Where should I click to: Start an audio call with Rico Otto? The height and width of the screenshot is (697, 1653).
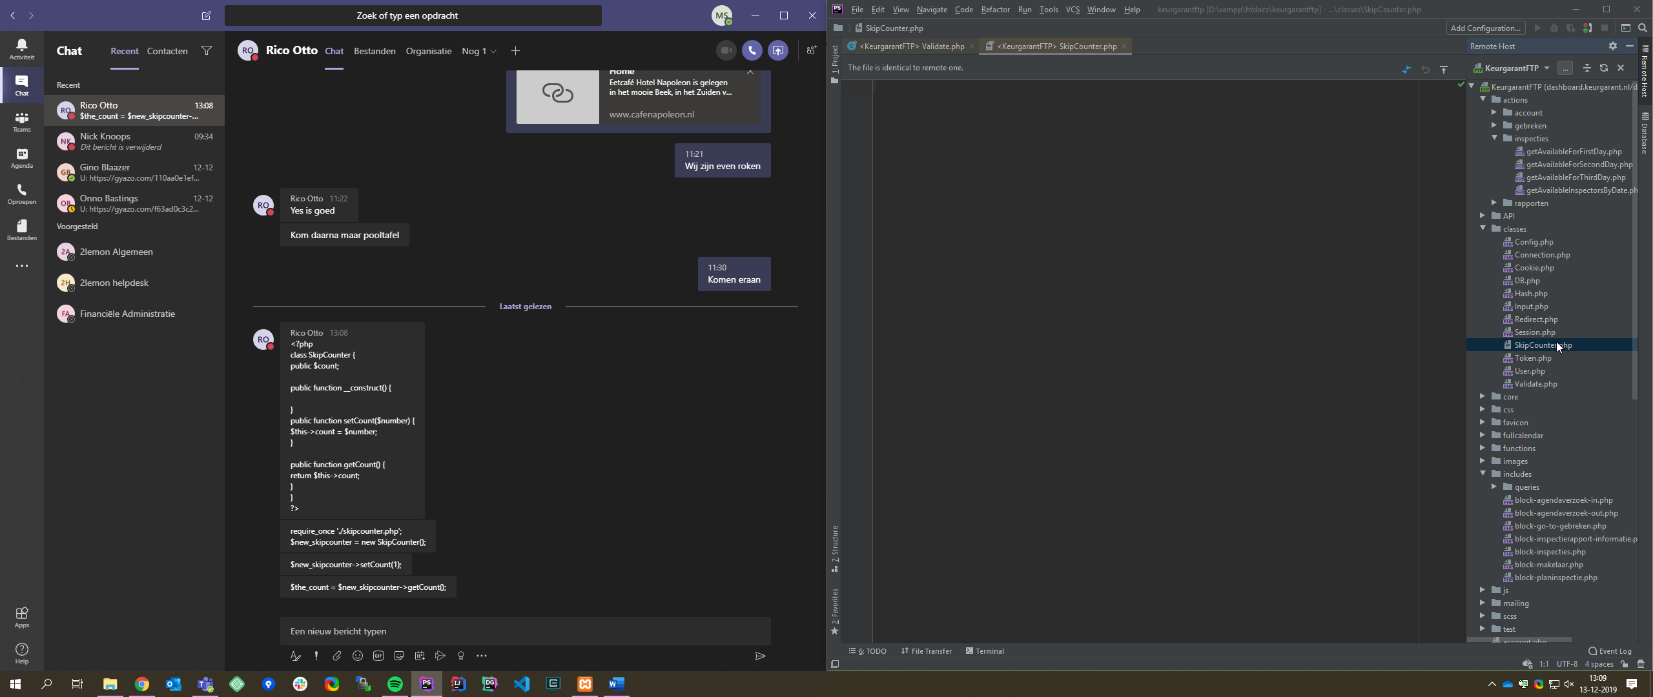(752, 50)
